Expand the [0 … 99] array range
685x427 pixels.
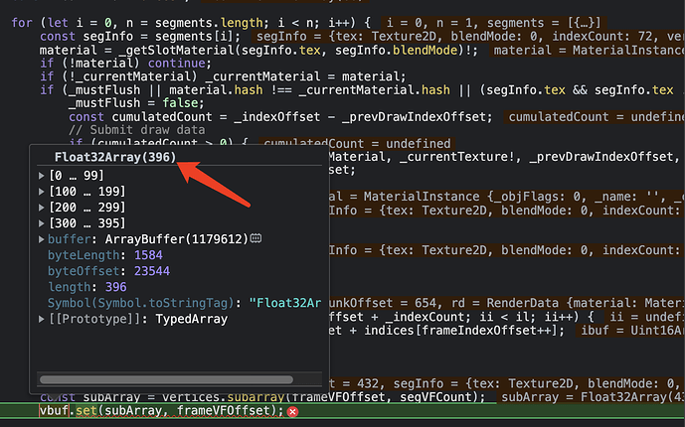click(x=42, y=176)
